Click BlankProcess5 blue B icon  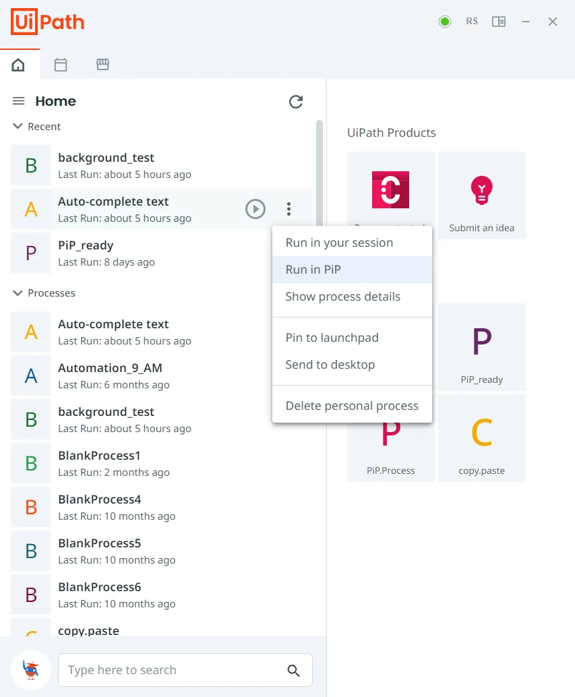tap(31, 551)
